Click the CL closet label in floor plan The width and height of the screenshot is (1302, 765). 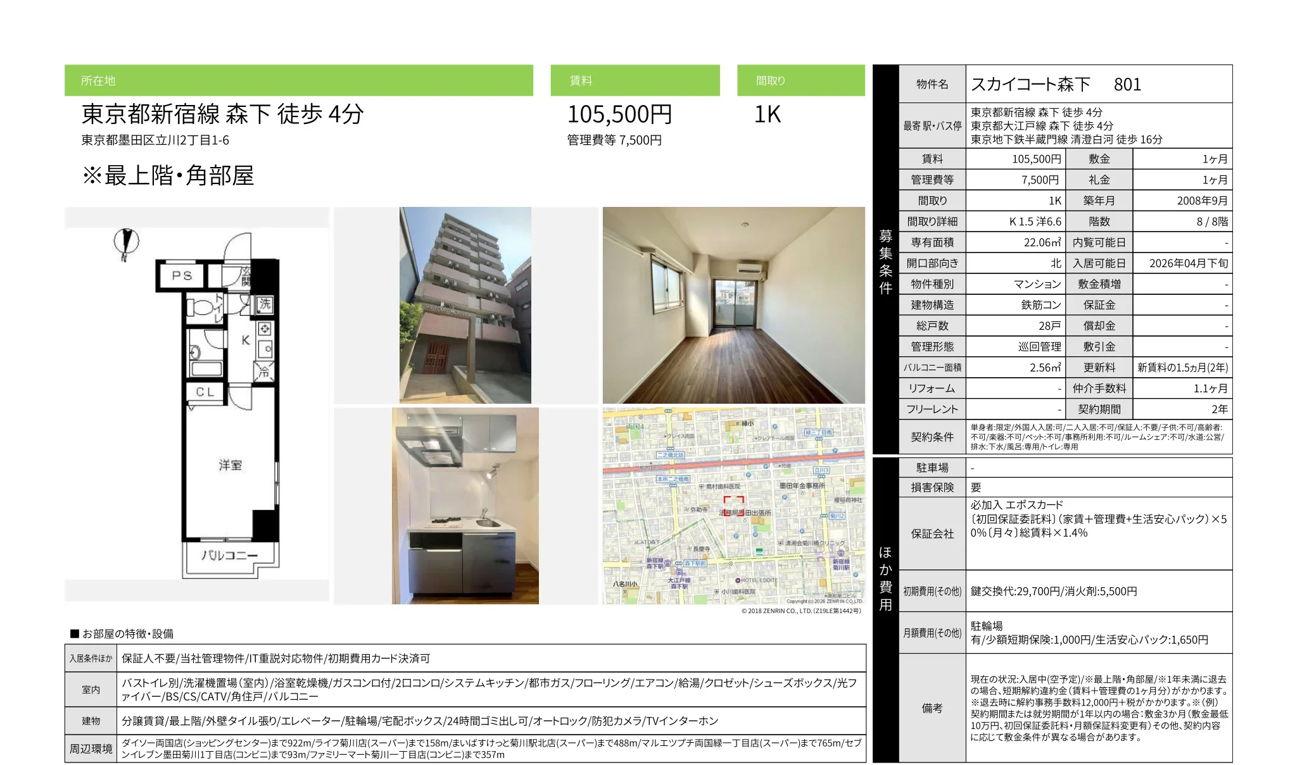click(x=205, y=392)
